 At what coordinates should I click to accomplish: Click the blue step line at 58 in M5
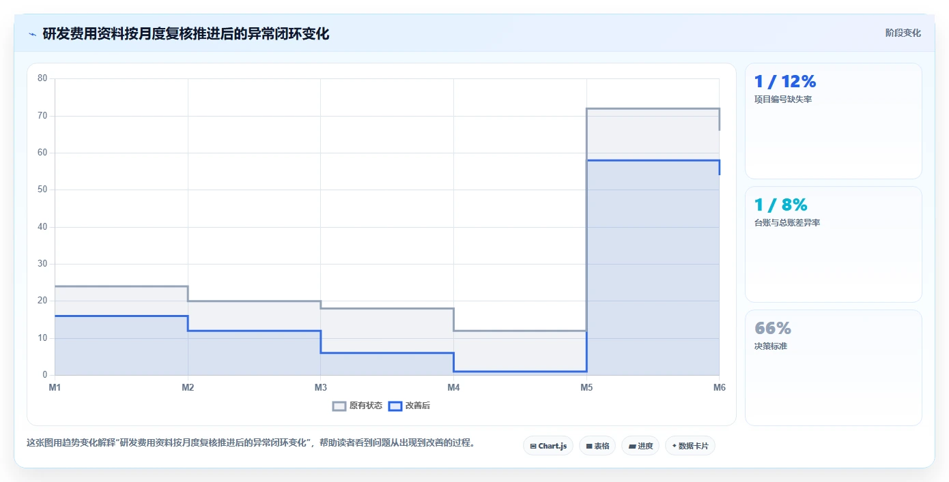click(x=653, y=160)
